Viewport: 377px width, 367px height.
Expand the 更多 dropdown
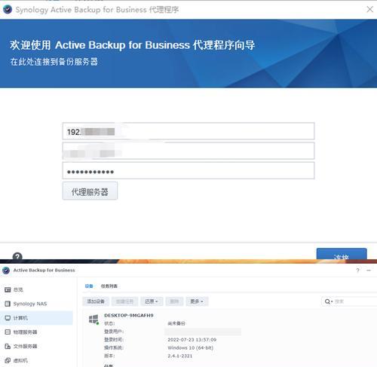197,301
